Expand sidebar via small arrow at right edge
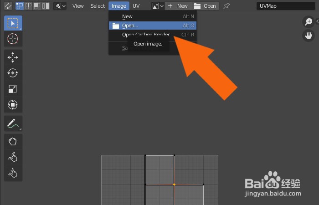Viewport: 319px width, 205px height. [317, 21]
